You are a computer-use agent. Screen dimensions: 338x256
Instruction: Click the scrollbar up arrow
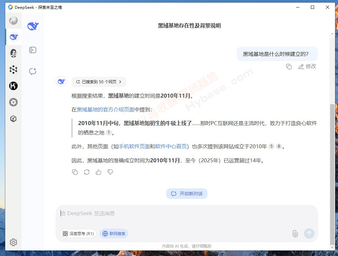(332, 34)
